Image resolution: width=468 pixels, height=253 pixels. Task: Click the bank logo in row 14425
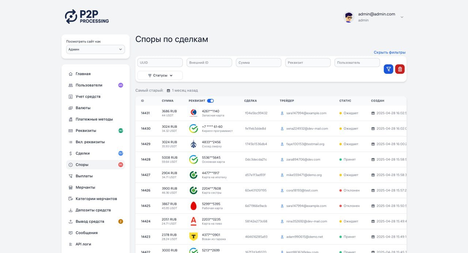(193, 206)
